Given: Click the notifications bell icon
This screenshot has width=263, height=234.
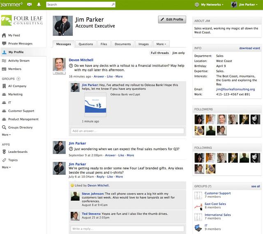Looking at the screenshot, I should pyautogui.click(x=39, y=5).
